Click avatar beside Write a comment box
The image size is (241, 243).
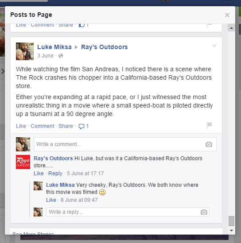point(23,144)
